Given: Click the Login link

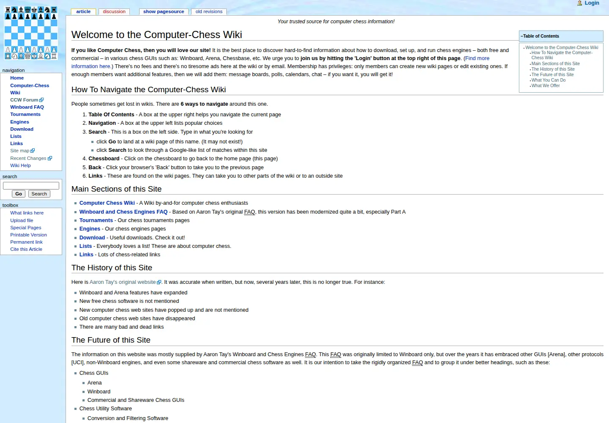Looking at the screenshot, I should coord(592,3).
